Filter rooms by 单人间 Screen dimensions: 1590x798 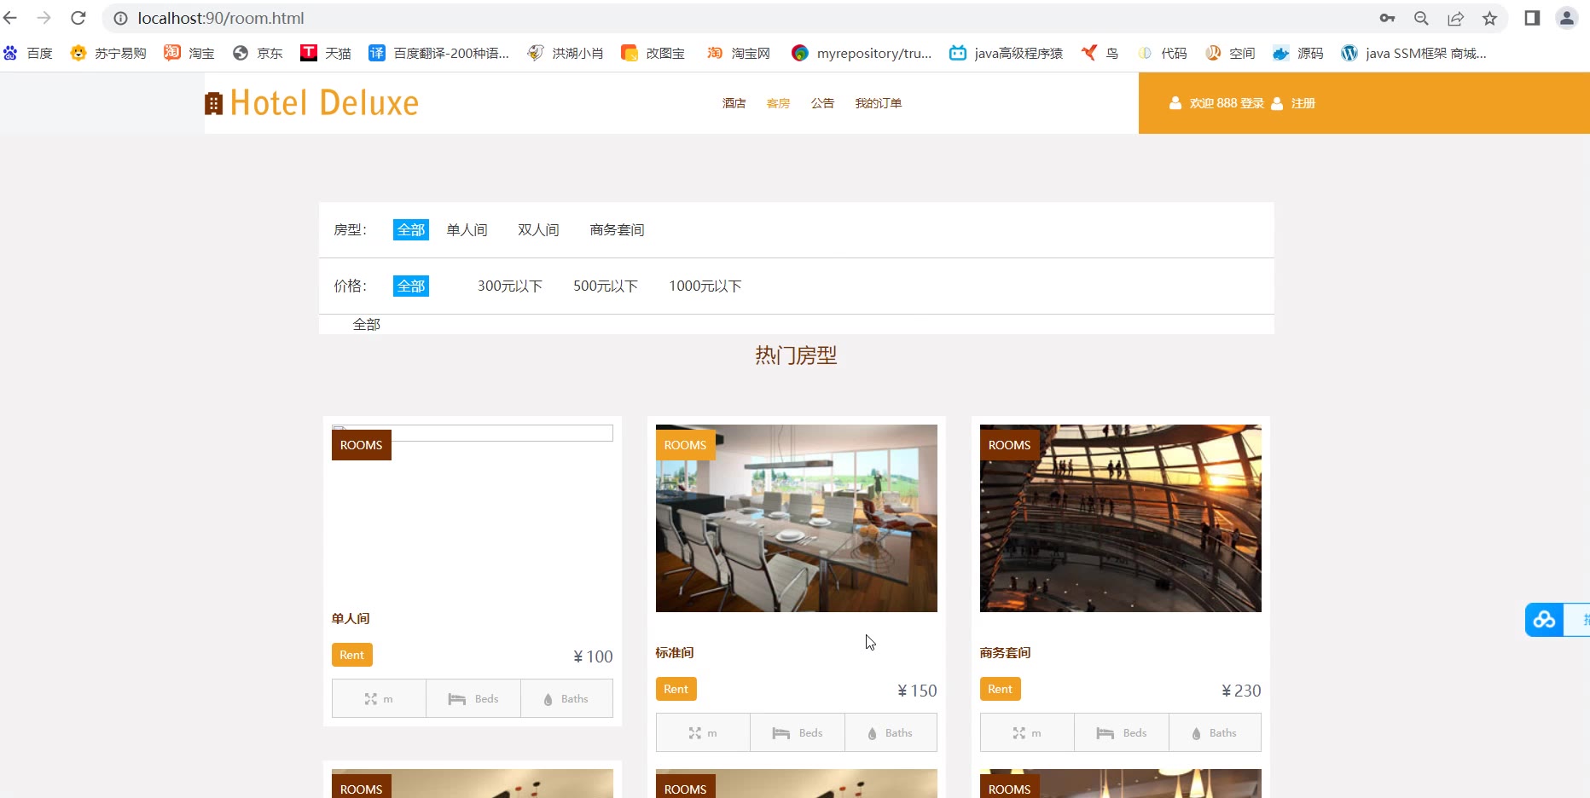pos(467,229)
